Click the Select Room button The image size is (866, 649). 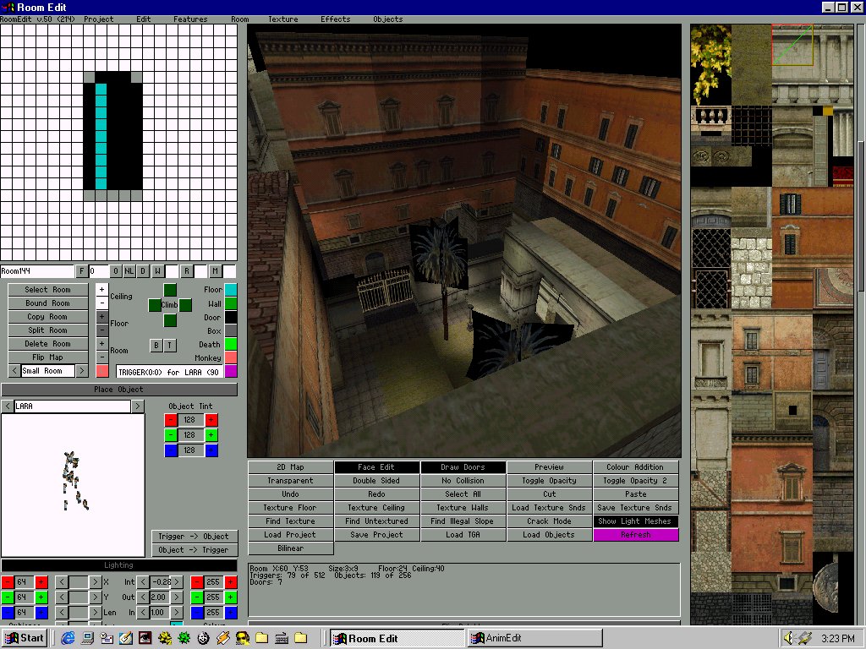(x=48, y=290)
